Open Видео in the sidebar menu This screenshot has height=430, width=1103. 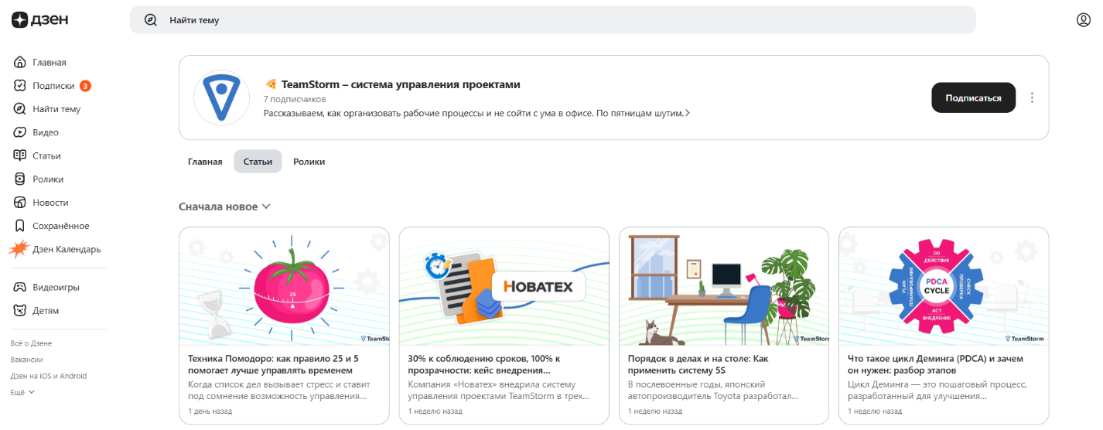pyautogui.click(x=46, y=132)
